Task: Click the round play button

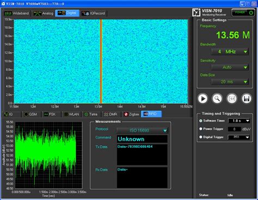Action: point(202,99)
